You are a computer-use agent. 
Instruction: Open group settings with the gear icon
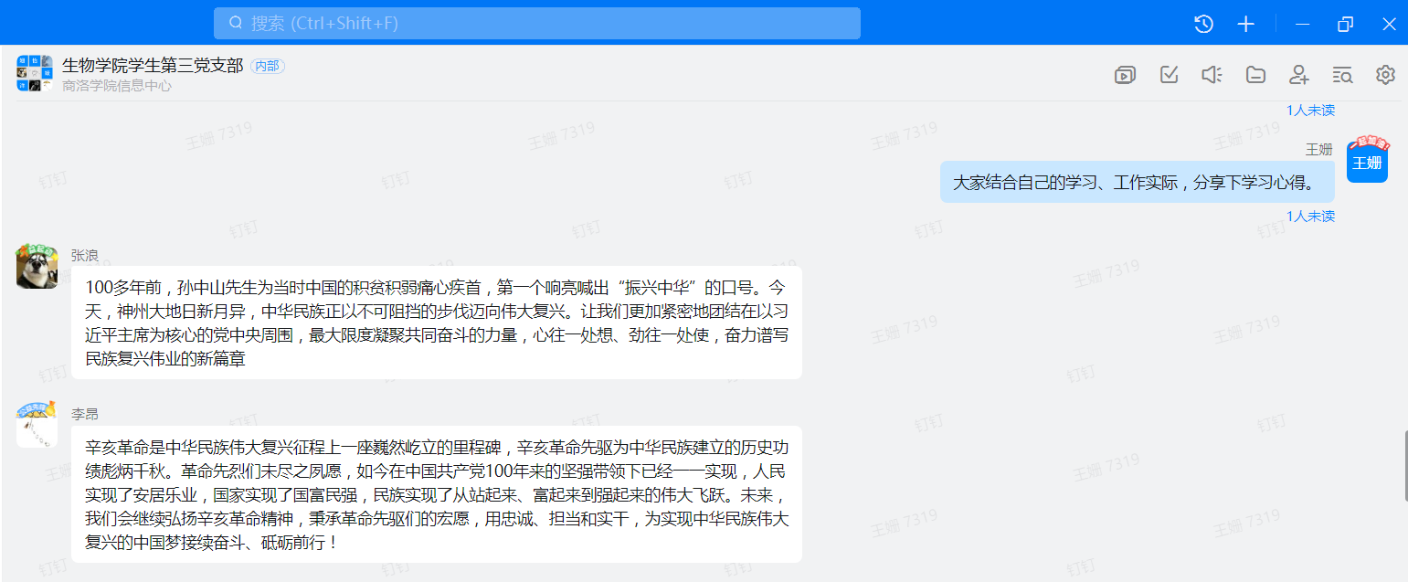[1385, 75]
